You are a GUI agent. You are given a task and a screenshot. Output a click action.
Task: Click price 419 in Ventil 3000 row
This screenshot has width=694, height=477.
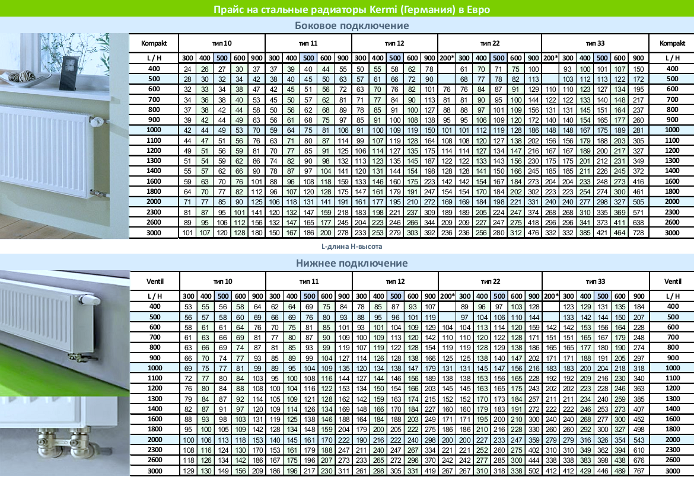point(430,471)
